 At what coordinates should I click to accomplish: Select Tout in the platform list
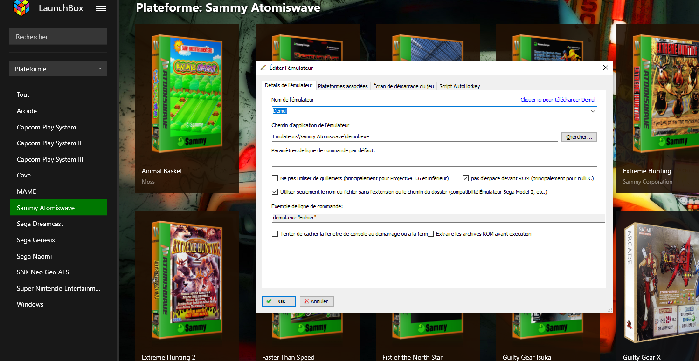tap(58, 95)
